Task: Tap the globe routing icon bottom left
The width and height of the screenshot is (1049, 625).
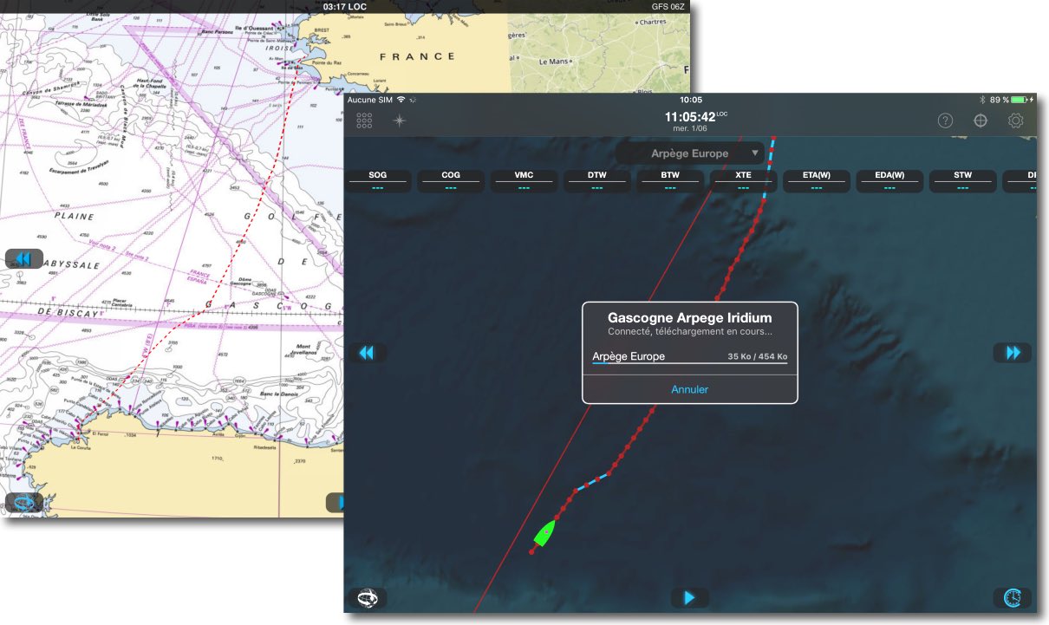Action: pos(368,597)
